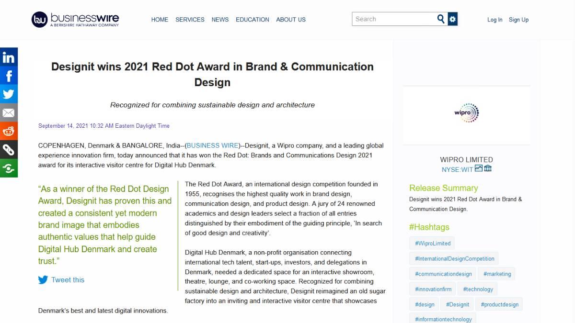Click the Log In link

coord(494,20)
